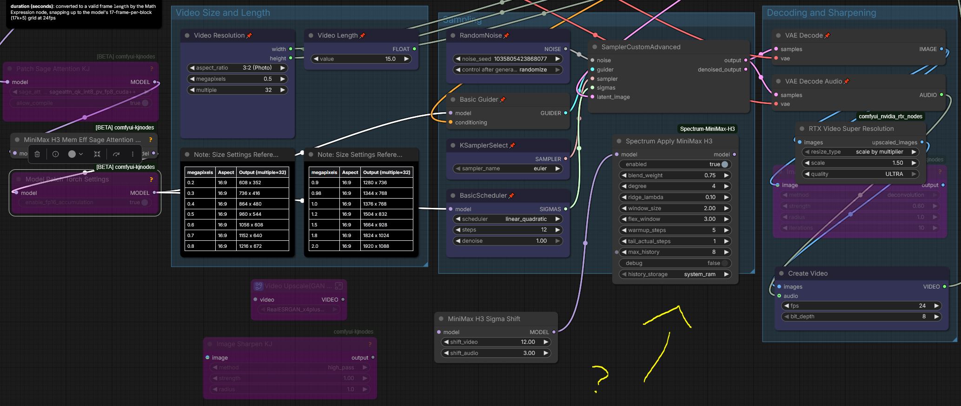The width and height of the screenshot is (961, 406).
Task: Unpin the Video Resolution node pin icon
Action: [249, 36]
